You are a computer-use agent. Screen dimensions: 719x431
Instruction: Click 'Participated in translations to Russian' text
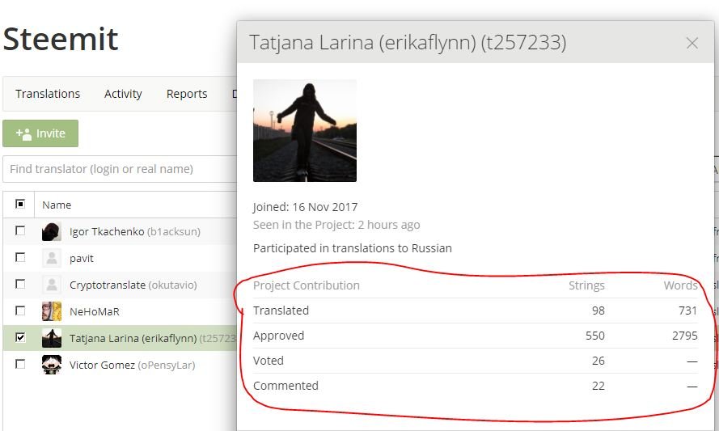(353, 248)
